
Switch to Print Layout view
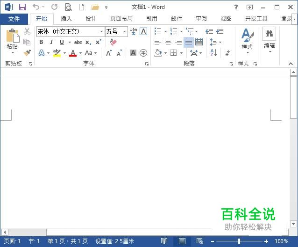coord(182,241)
